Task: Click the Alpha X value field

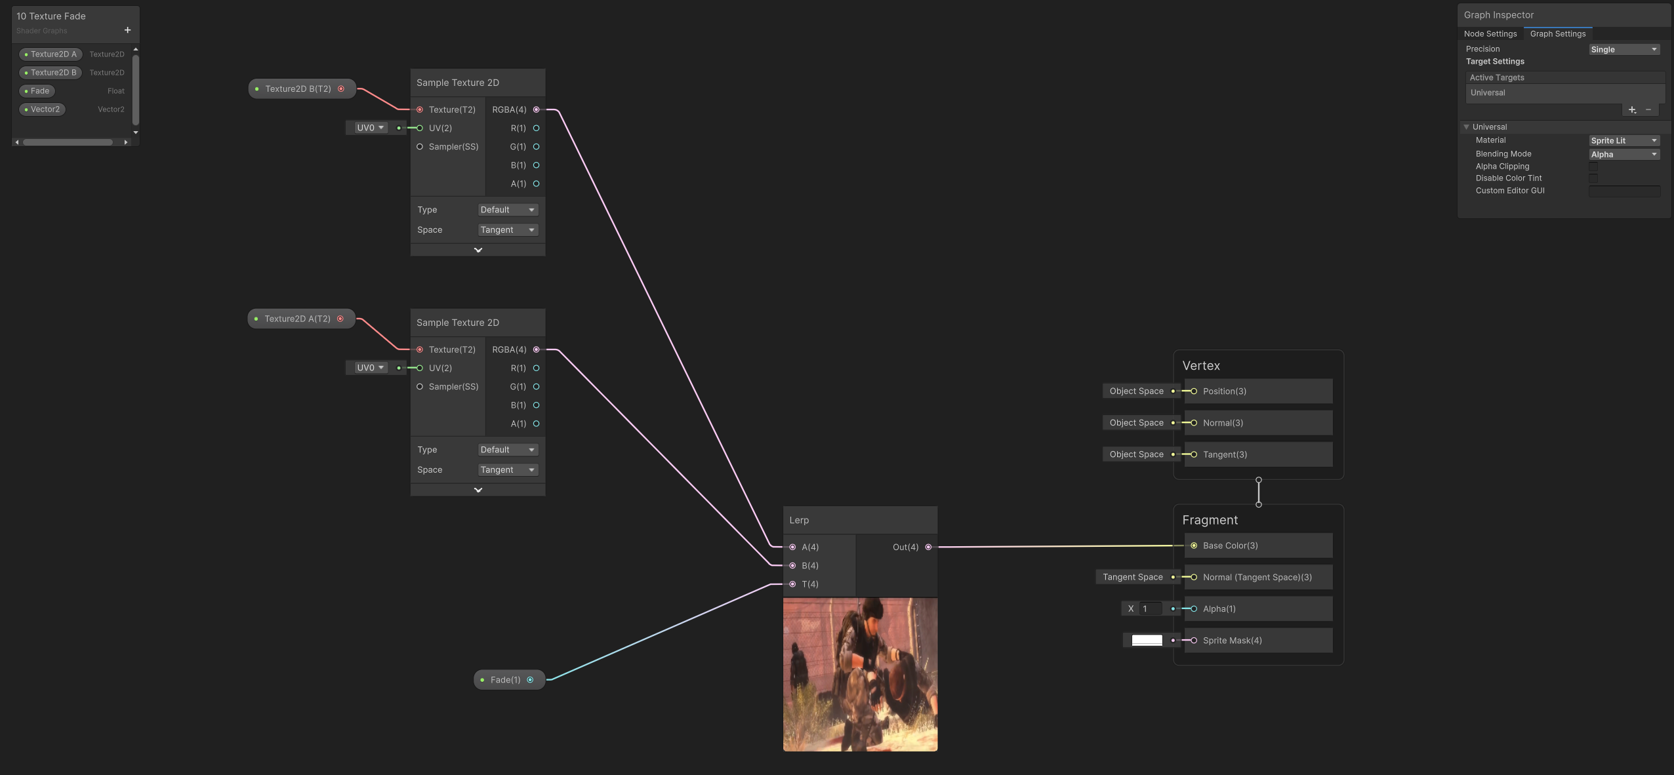Action: (x=1150, y=609)
